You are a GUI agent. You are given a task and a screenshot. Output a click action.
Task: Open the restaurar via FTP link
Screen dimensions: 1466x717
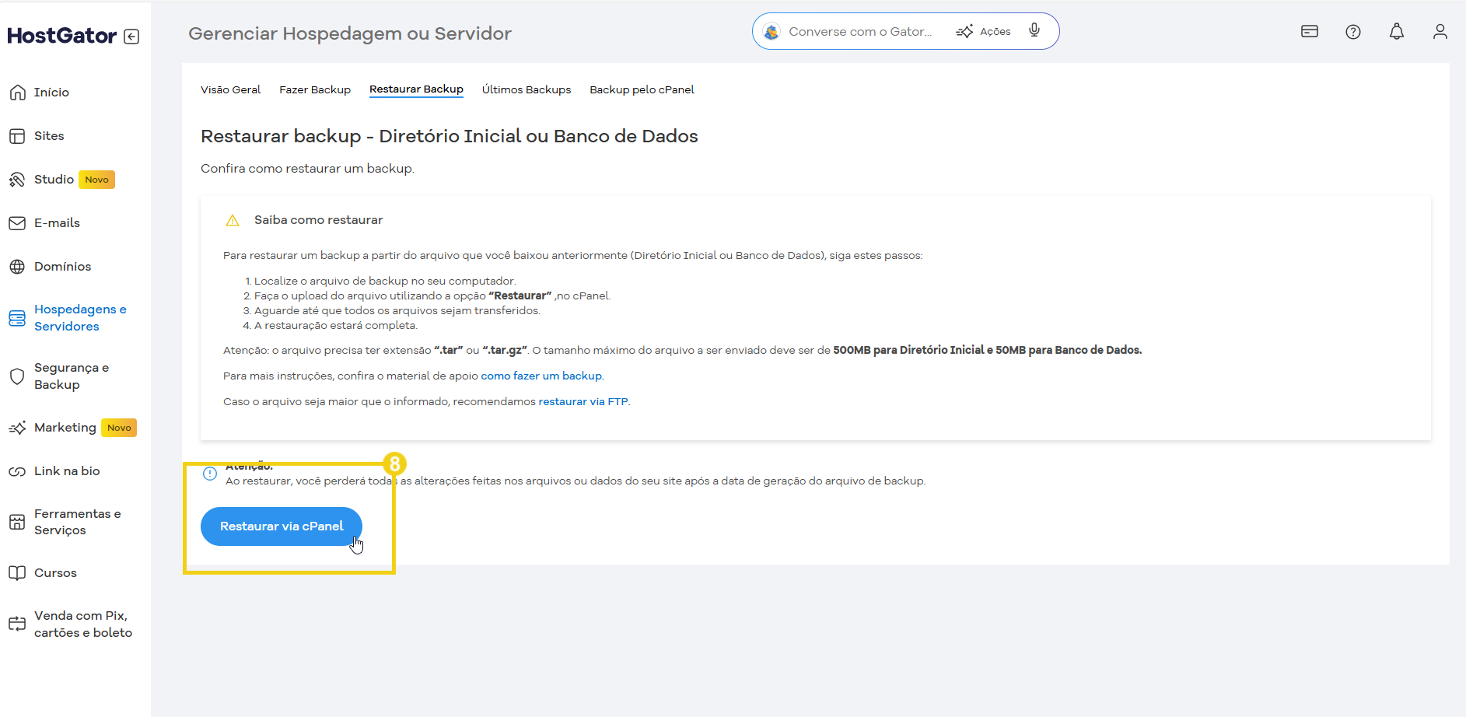(583, 402)
